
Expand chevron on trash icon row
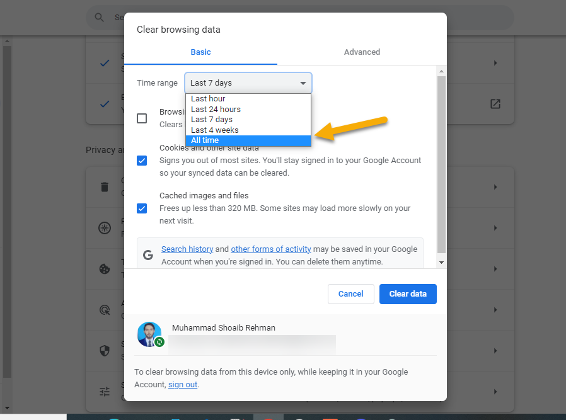point(495,187)
